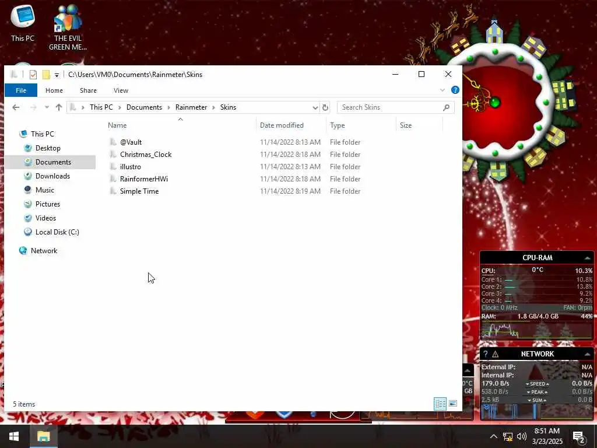Select the illustro folder
The width and height of the screenshot is (597, 448).
click(130, 166)
